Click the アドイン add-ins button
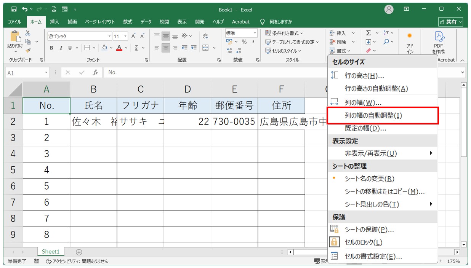471x268 pixels. point(410,43)
